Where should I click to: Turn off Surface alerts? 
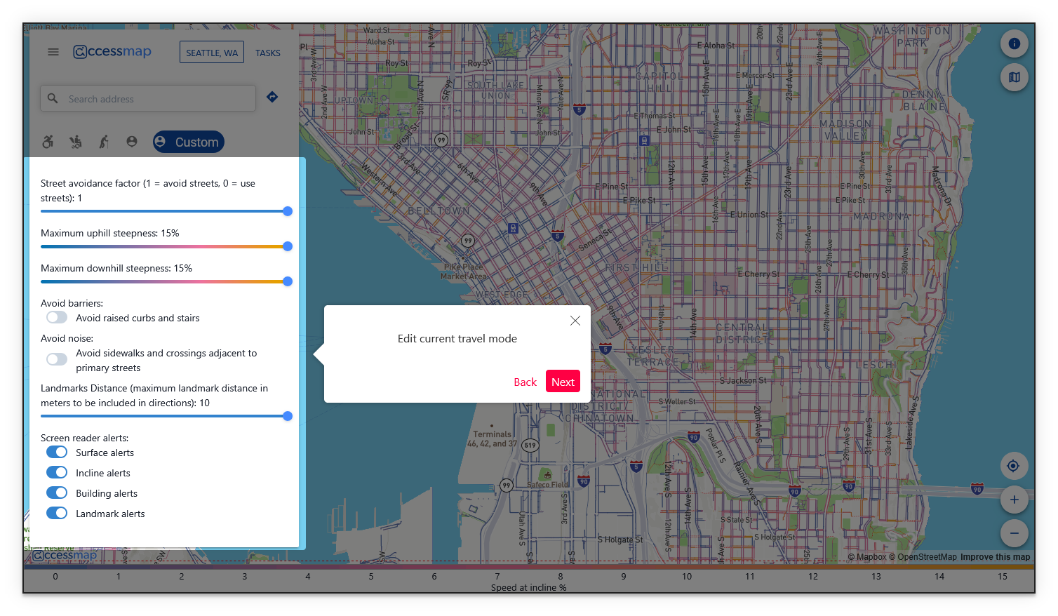tap(57, 453)
